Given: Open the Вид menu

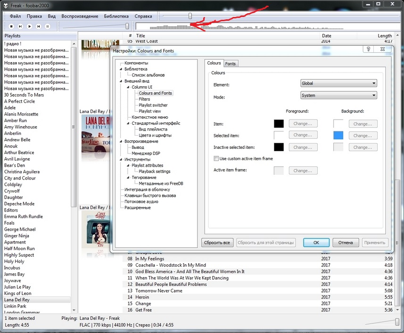Looking at the screenshot, I should click(x=51, y=16).
